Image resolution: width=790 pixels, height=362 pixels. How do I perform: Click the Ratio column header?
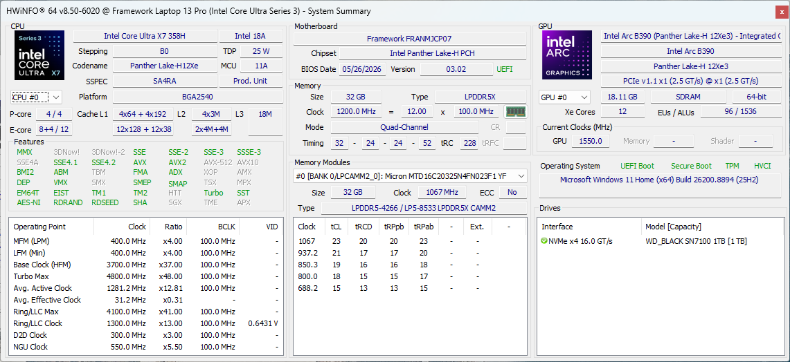168,227
